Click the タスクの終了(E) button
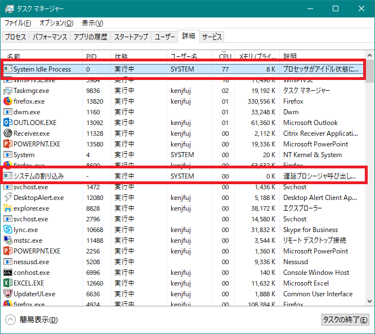The height and width of the screenshot is (334, 375). [345, 320]
